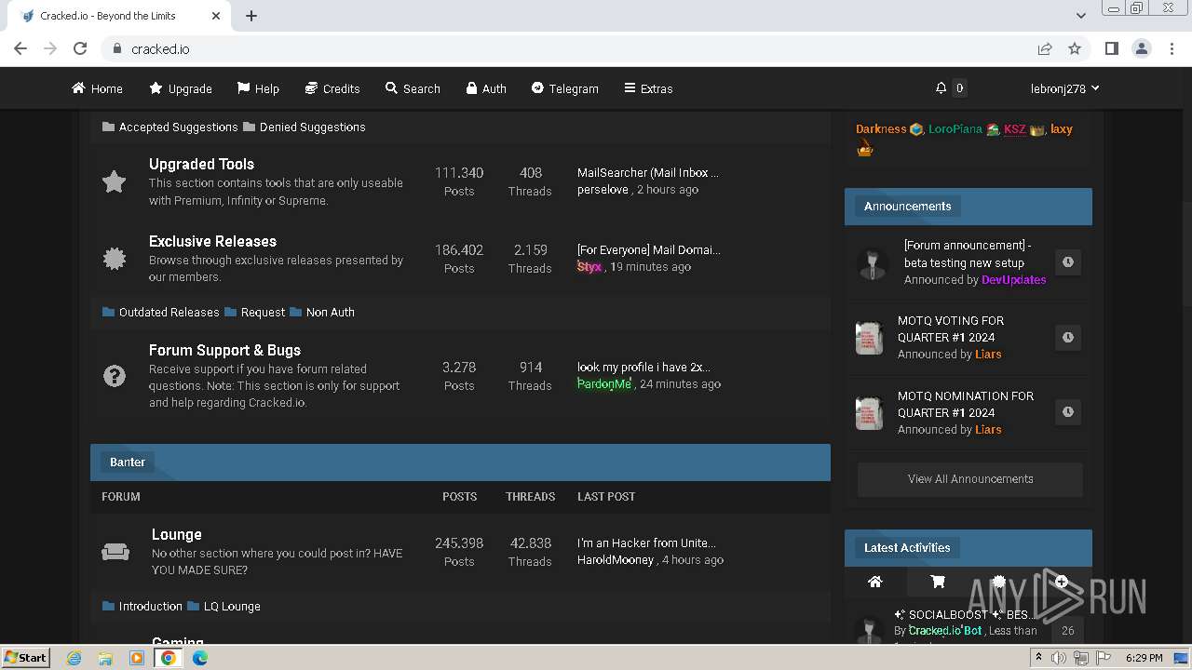The width and height of the screenshot is (1192, 670).
Task: Open the Accepted Suggestions subforum
Action: (x=178, y=127)
